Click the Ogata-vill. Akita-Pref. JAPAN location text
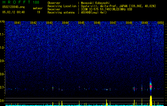The width and height of the screenshot is (167, 106). coord(118,6)
